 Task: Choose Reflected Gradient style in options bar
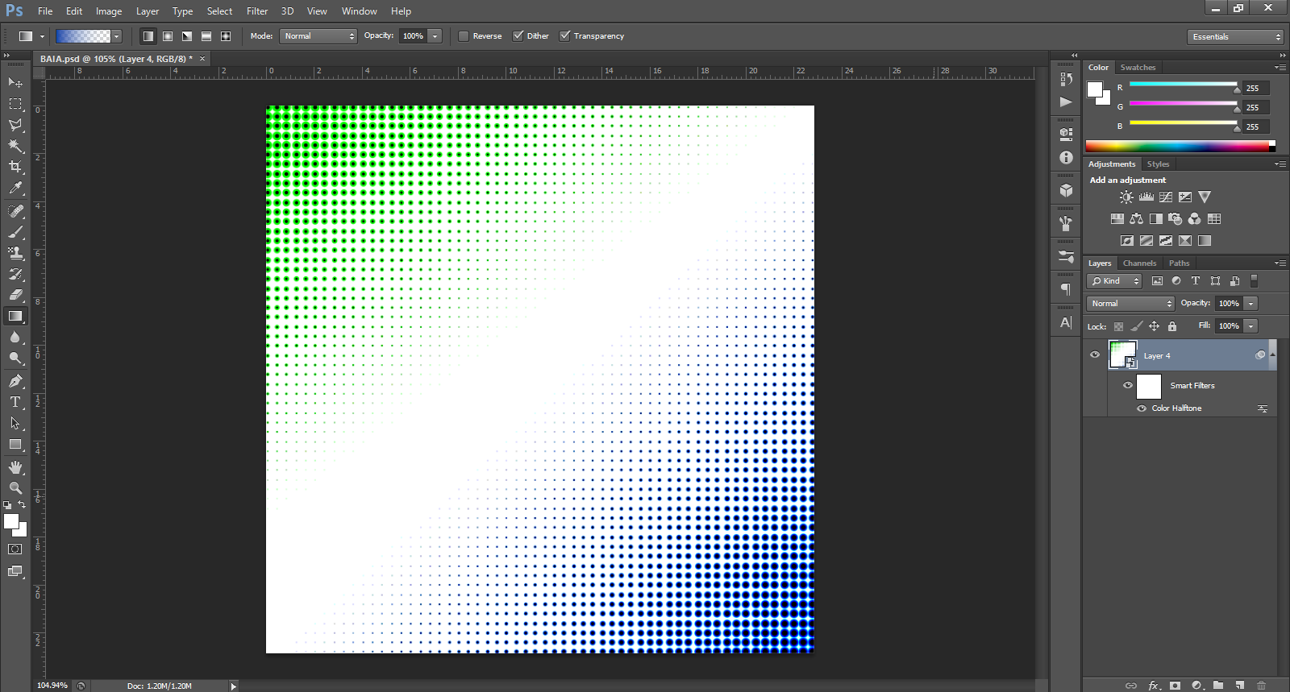click(206, 36)
